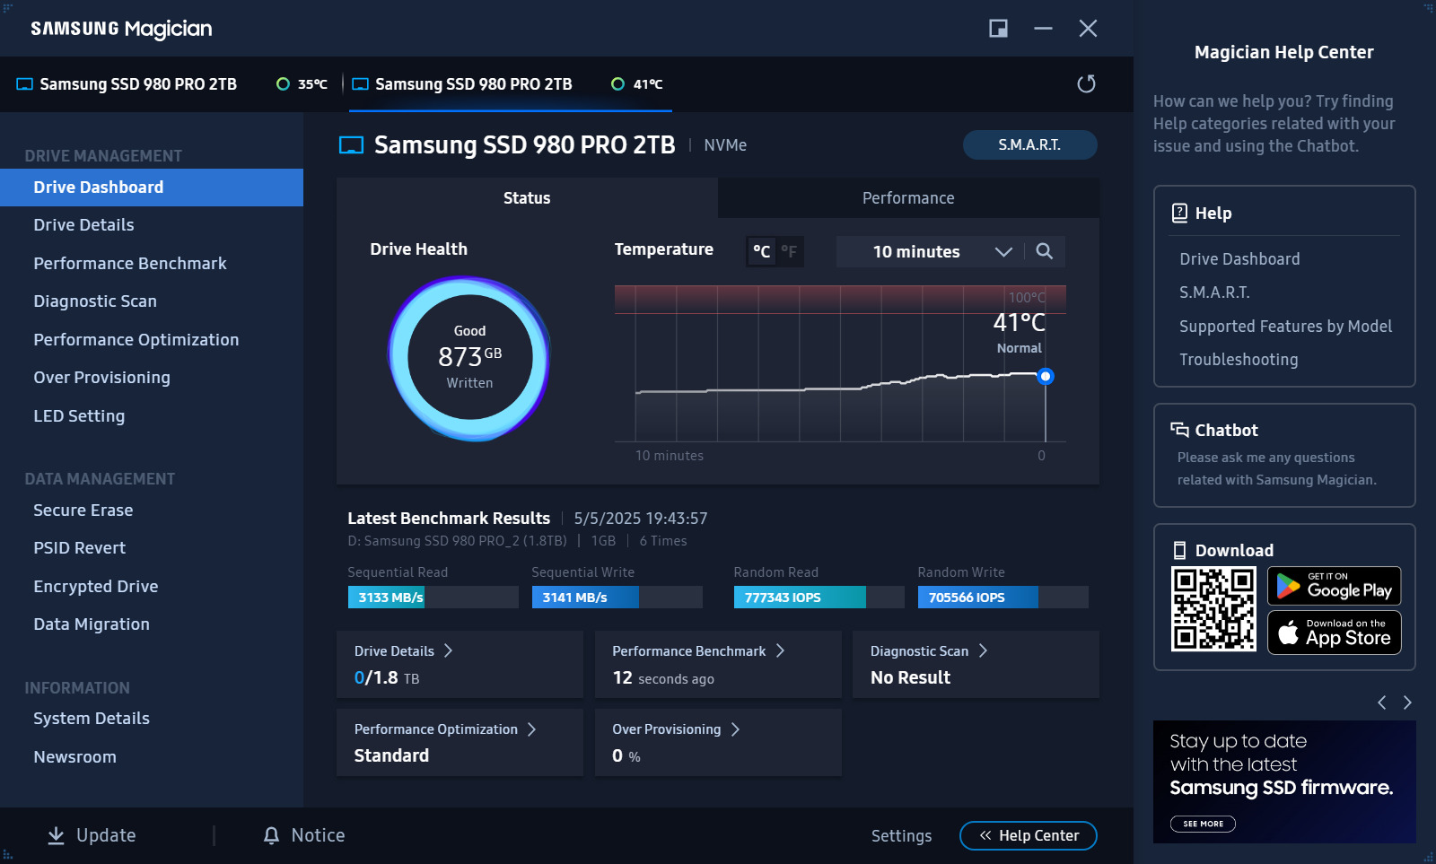Click the Sequential Read 3133 MB/s bar
Screen dimensions: 1436x864
433,598
